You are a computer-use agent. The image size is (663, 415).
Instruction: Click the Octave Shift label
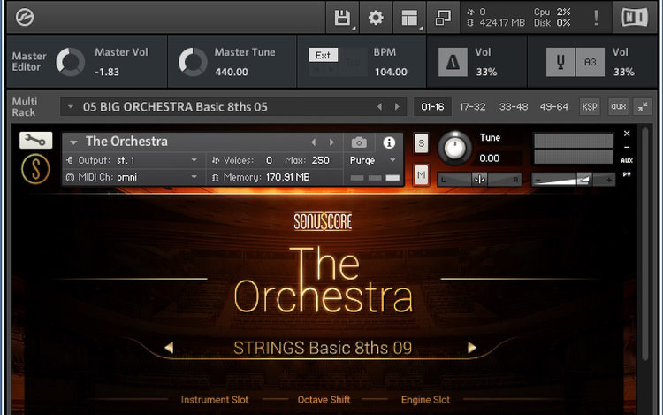(x=324, y=400)
